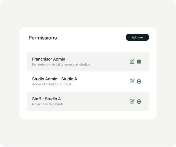This screenshot has height=147, width=176.
Task: Delete the Studio Admin – Studio A role
Action: click(x=139, y=81)
